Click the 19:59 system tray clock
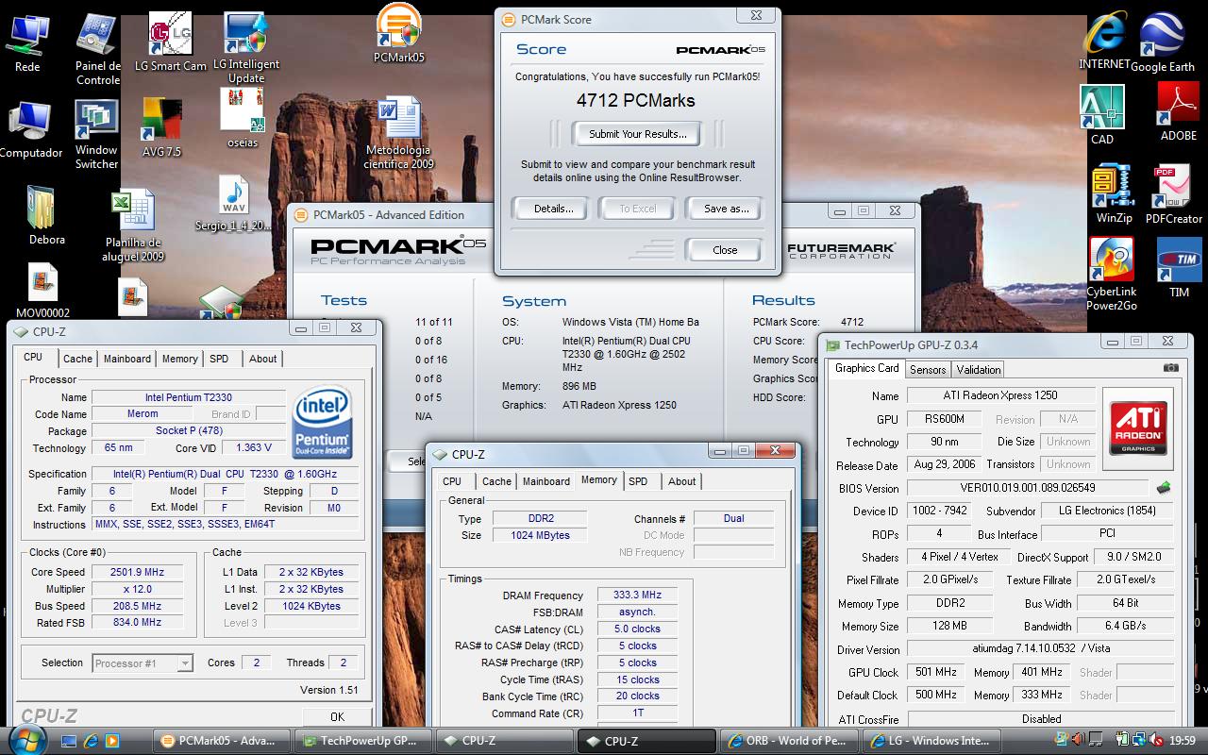 pyautogui.click(x=1182, y=741)
